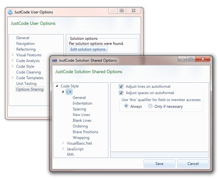Minimize the JustCode Solution Shared Options window

click(x=182, y=59)
